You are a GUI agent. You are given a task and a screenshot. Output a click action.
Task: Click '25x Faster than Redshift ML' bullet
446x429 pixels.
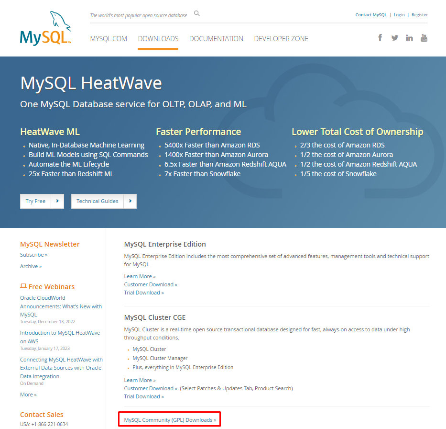(71, 174)
